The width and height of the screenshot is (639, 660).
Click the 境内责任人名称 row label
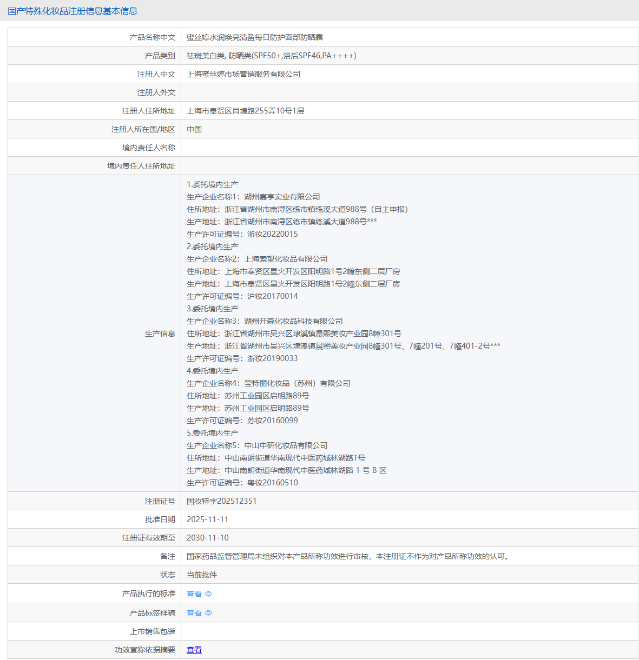pos(149,148)
